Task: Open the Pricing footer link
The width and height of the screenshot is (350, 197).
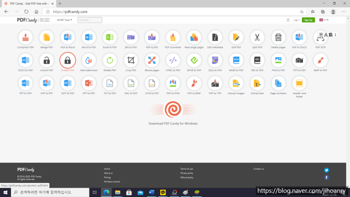Action: [107, 177]
